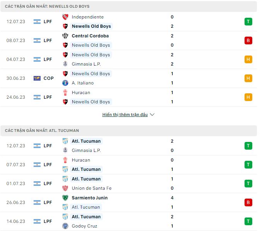
Task: Click the Independiente team crest icon
Action: coord(65,17)
